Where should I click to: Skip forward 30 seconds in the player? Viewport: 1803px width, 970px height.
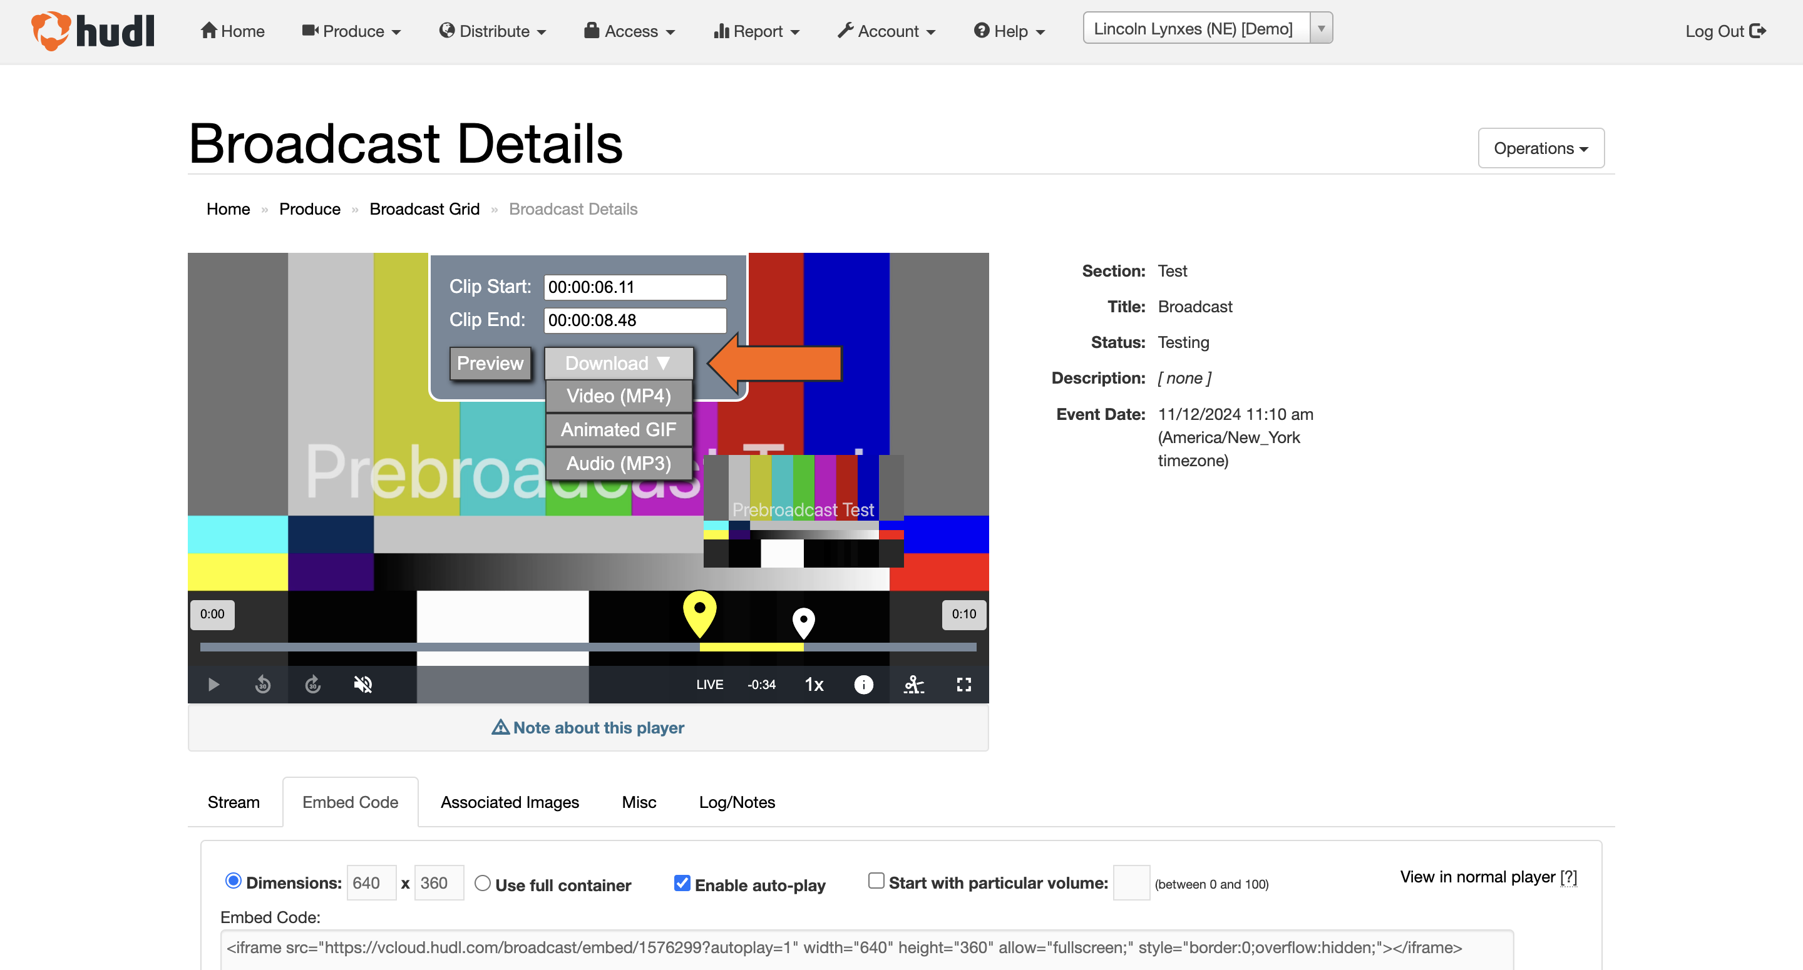[313, 685]
